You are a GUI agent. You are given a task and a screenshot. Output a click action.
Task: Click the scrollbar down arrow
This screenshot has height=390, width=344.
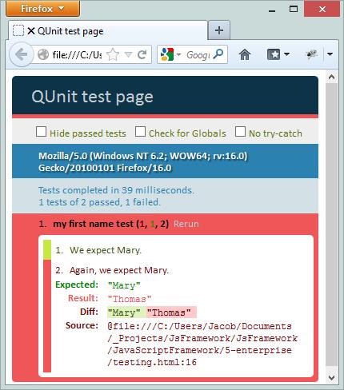pyautogui.click(x=331, y=377)
